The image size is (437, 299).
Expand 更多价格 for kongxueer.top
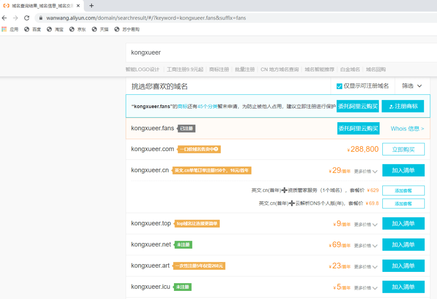[366, 224]
